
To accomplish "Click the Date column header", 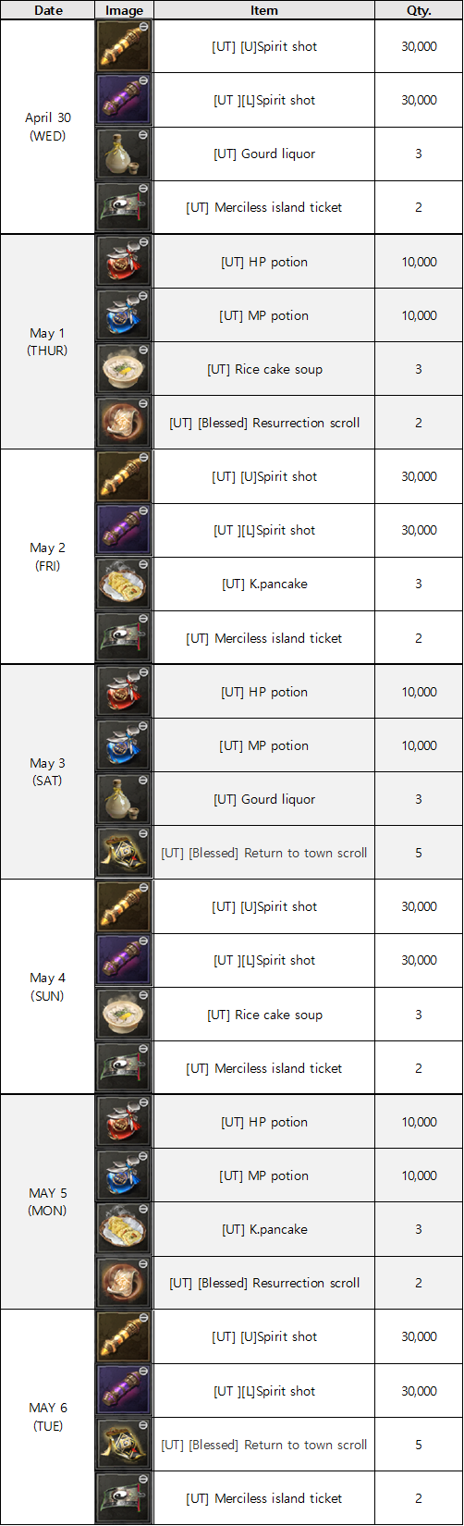I will click(x=48, y=10).
